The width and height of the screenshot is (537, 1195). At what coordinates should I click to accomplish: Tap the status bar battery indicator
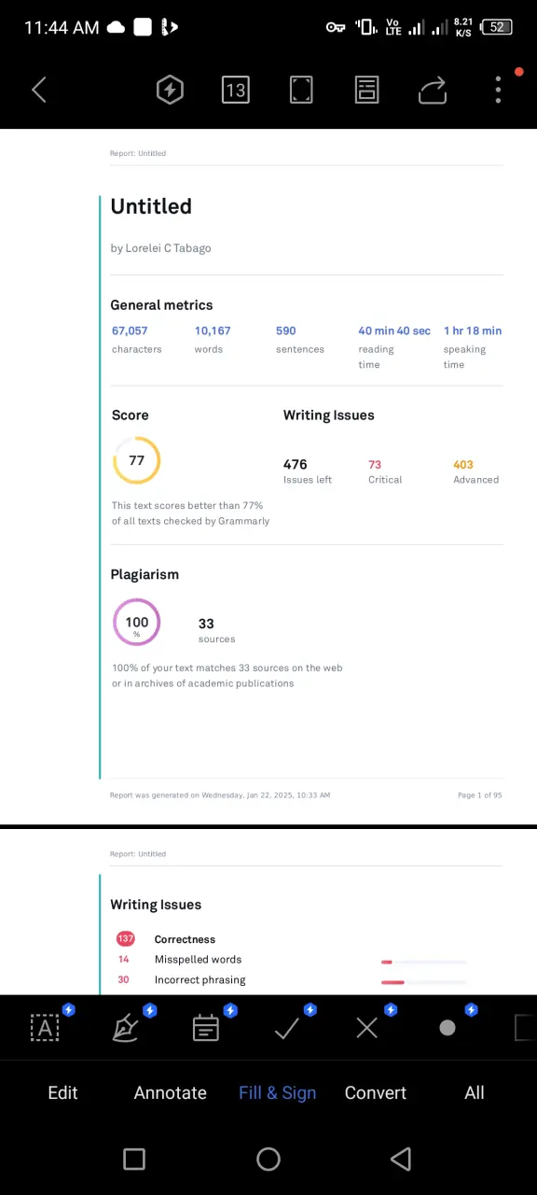pyautogui.click(x=498, y=27)
